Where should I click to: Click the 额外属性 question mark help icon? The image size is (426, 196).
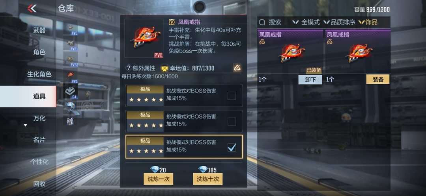pos(128,68)
